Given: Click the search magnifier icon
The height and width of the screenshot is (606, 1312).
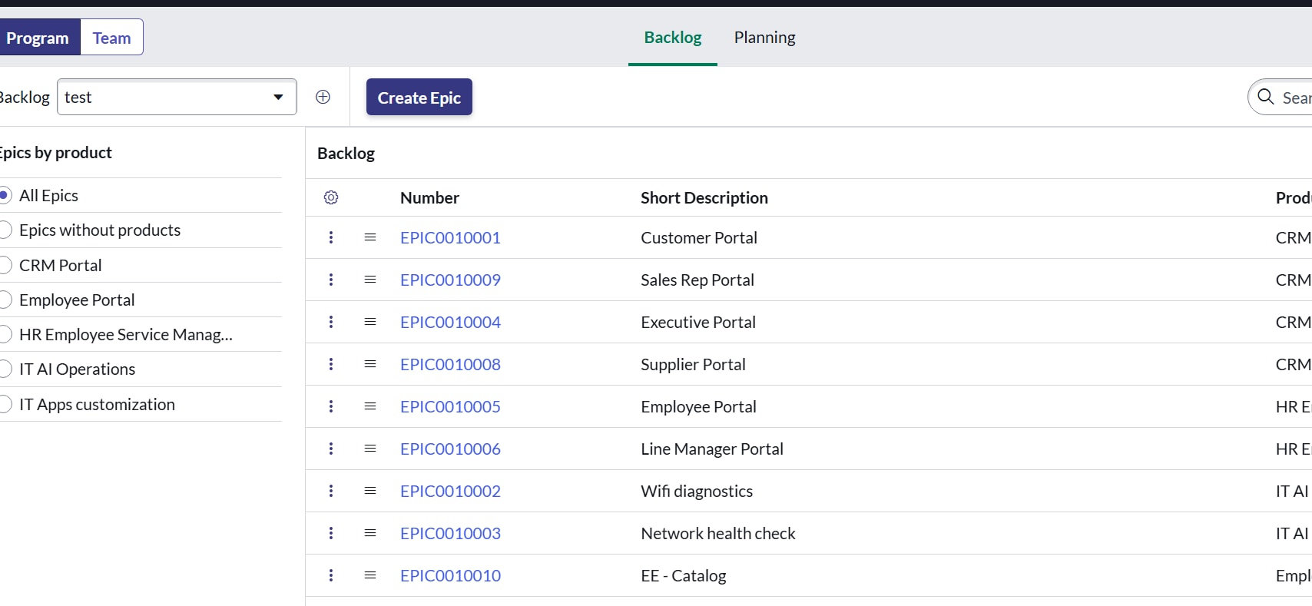Looking at the screenshot, I should pyautogui.click(x=1266, y=97).
